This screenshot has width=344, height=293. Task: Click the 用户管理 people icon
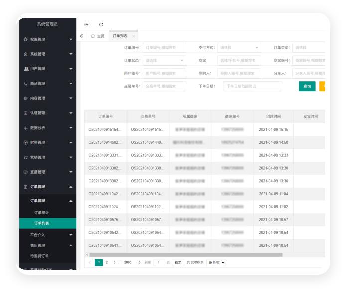(26, 69)
